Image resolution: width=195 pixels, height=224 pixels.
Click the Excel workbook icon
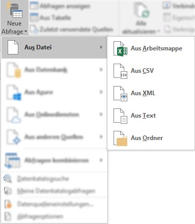[120, 49]
